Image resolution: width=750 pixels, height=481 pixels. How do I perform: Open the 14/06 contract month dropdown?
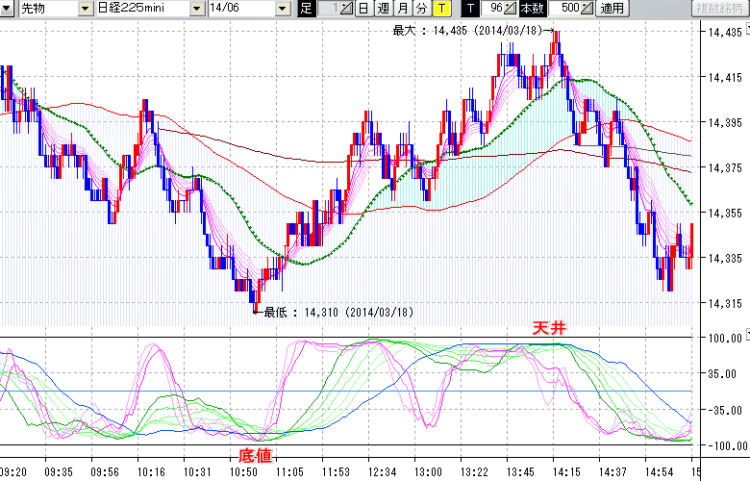point(282,9)
